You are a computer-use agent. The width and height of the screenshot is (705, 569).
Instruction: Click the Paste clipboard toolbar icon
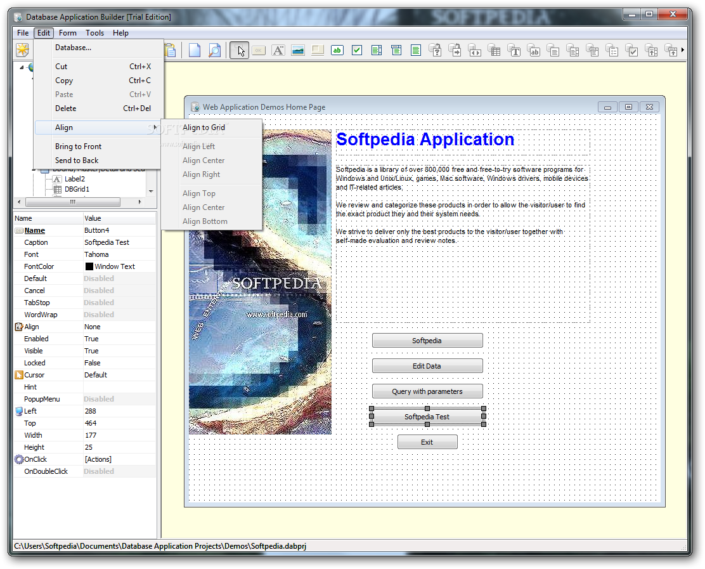pyautogui.click(x=171, y=50)
